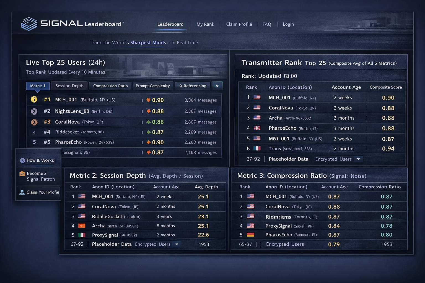
Task: Select the patron box icon beside Become 2 Signal Patron
Action: [22, 173]
